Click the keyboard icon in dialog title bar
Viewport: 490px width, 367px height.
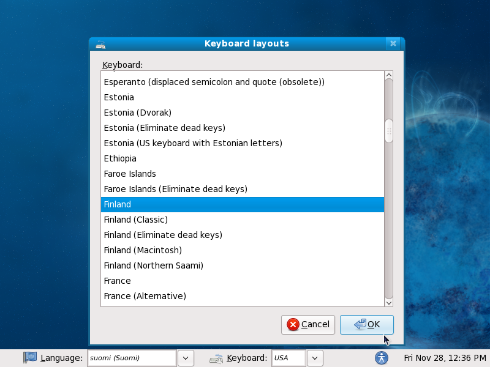[101, 44]
